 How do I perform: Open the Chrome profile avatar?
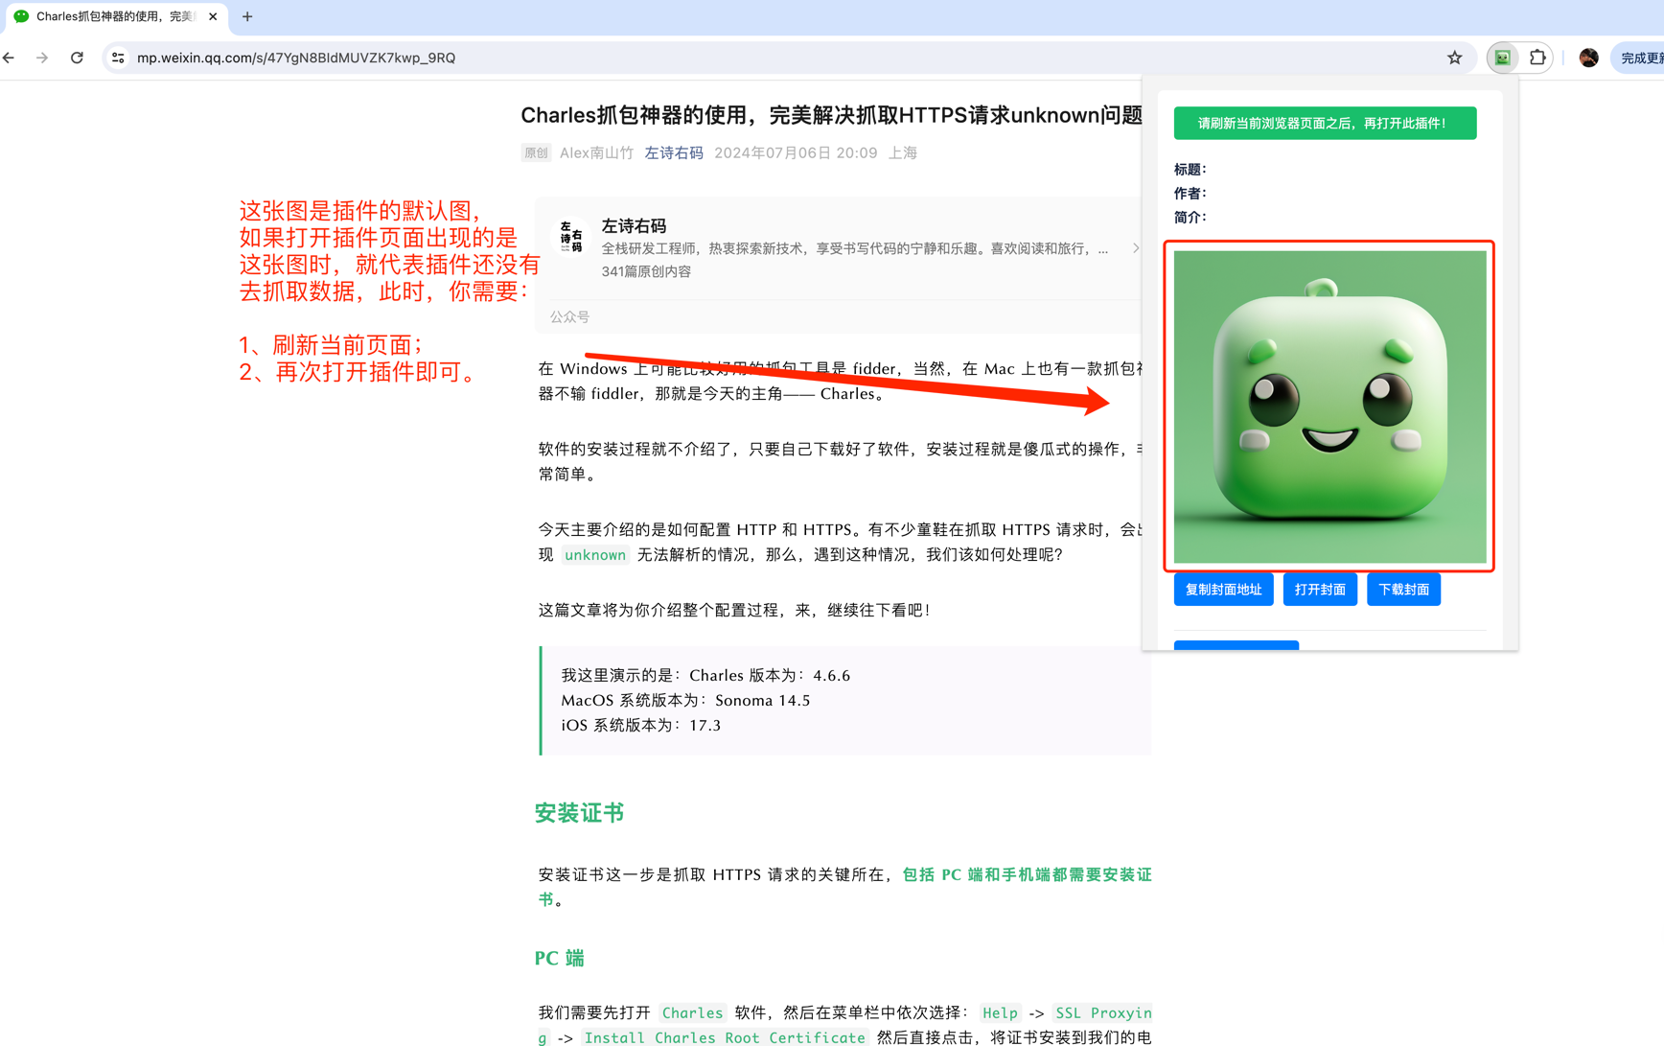pos(1588,58)
